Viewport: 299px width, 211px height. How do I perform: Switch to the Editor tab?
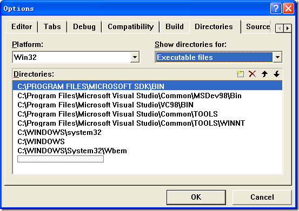22,26
